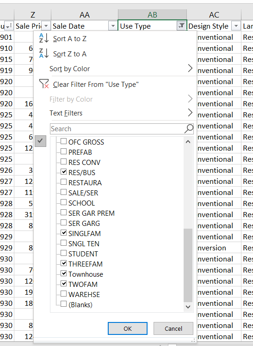Click the gray checkmark select-all box
The image size is (253, 346).
pos(40,141)
